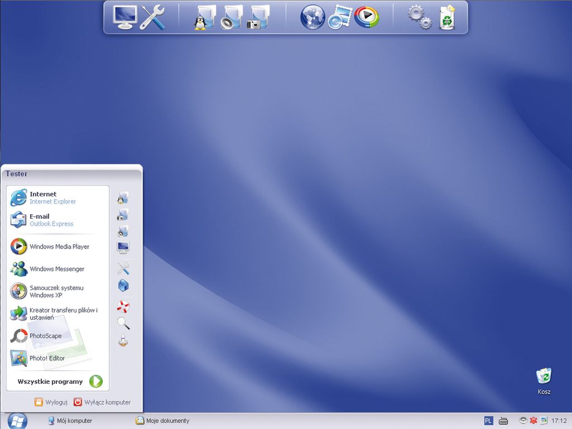Image resolution: width=572 pixels, height=429 pixels.
Task: Click the colored panel tray icon beside the clock
Action: click(544, 421)
